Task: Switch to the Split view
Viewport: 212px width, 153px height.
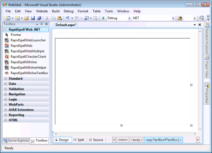Action: (79, 140)
